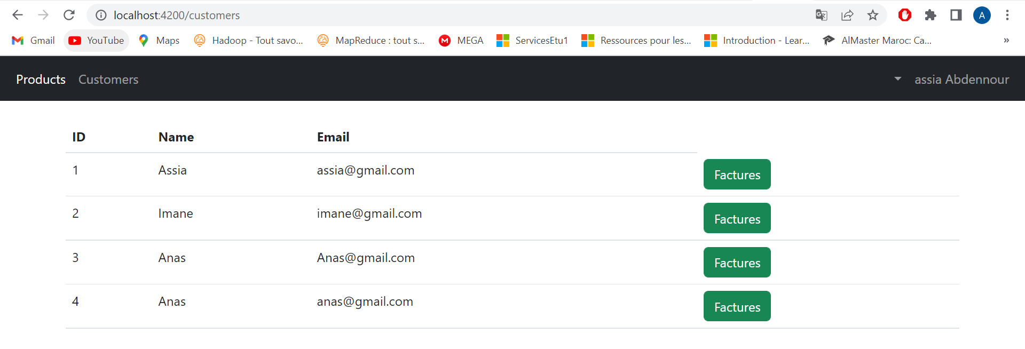Open Factures for customer Imane
Screen dimensions: 1025x349
point(737,218)
